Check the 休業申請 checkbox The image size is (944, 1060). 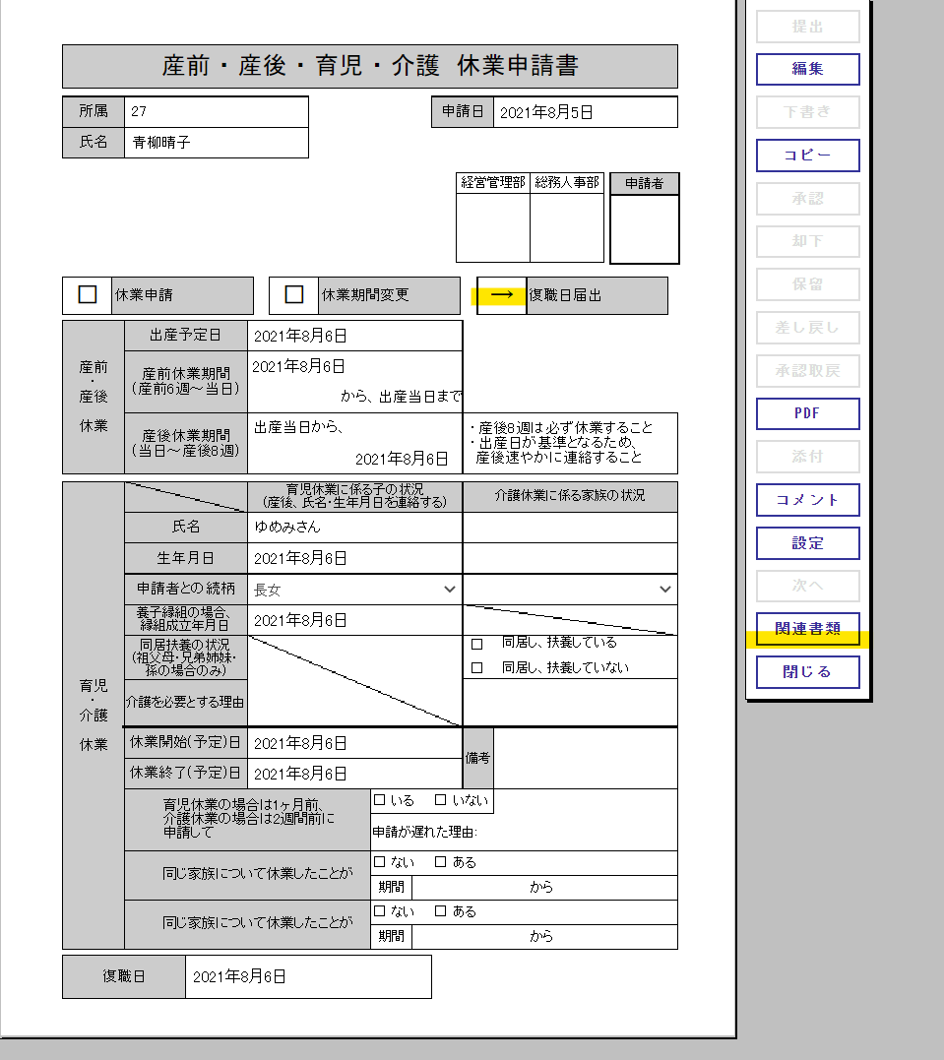point(88,294)
